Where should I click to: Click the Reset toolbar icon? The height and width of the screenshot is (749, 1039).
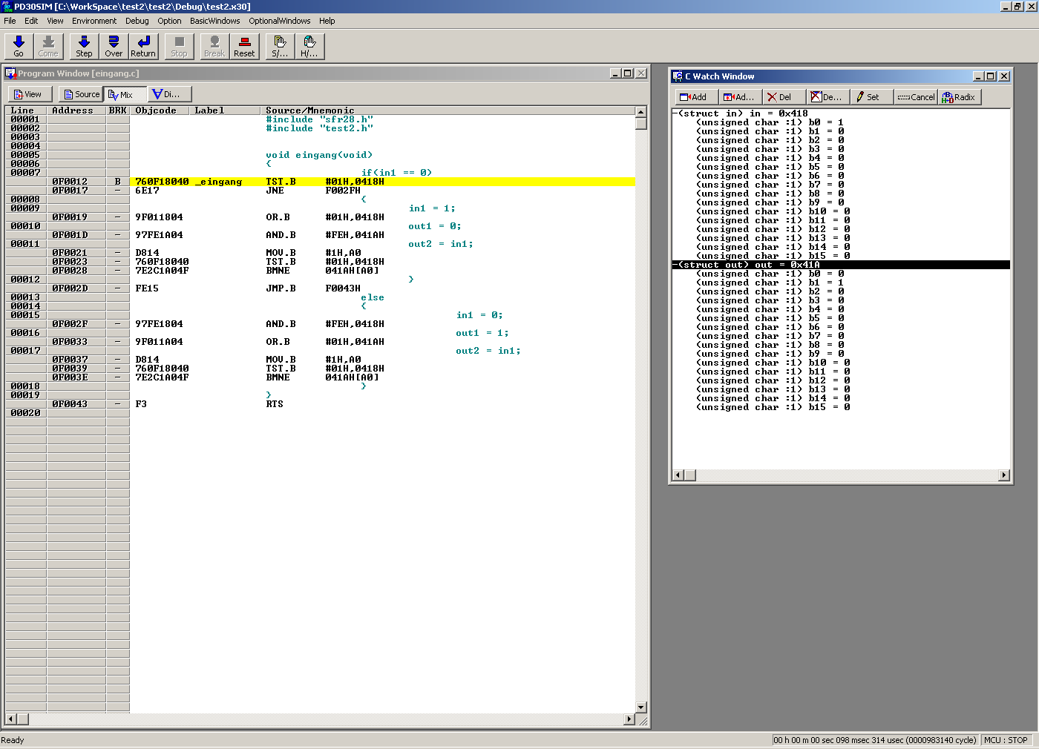244,46
